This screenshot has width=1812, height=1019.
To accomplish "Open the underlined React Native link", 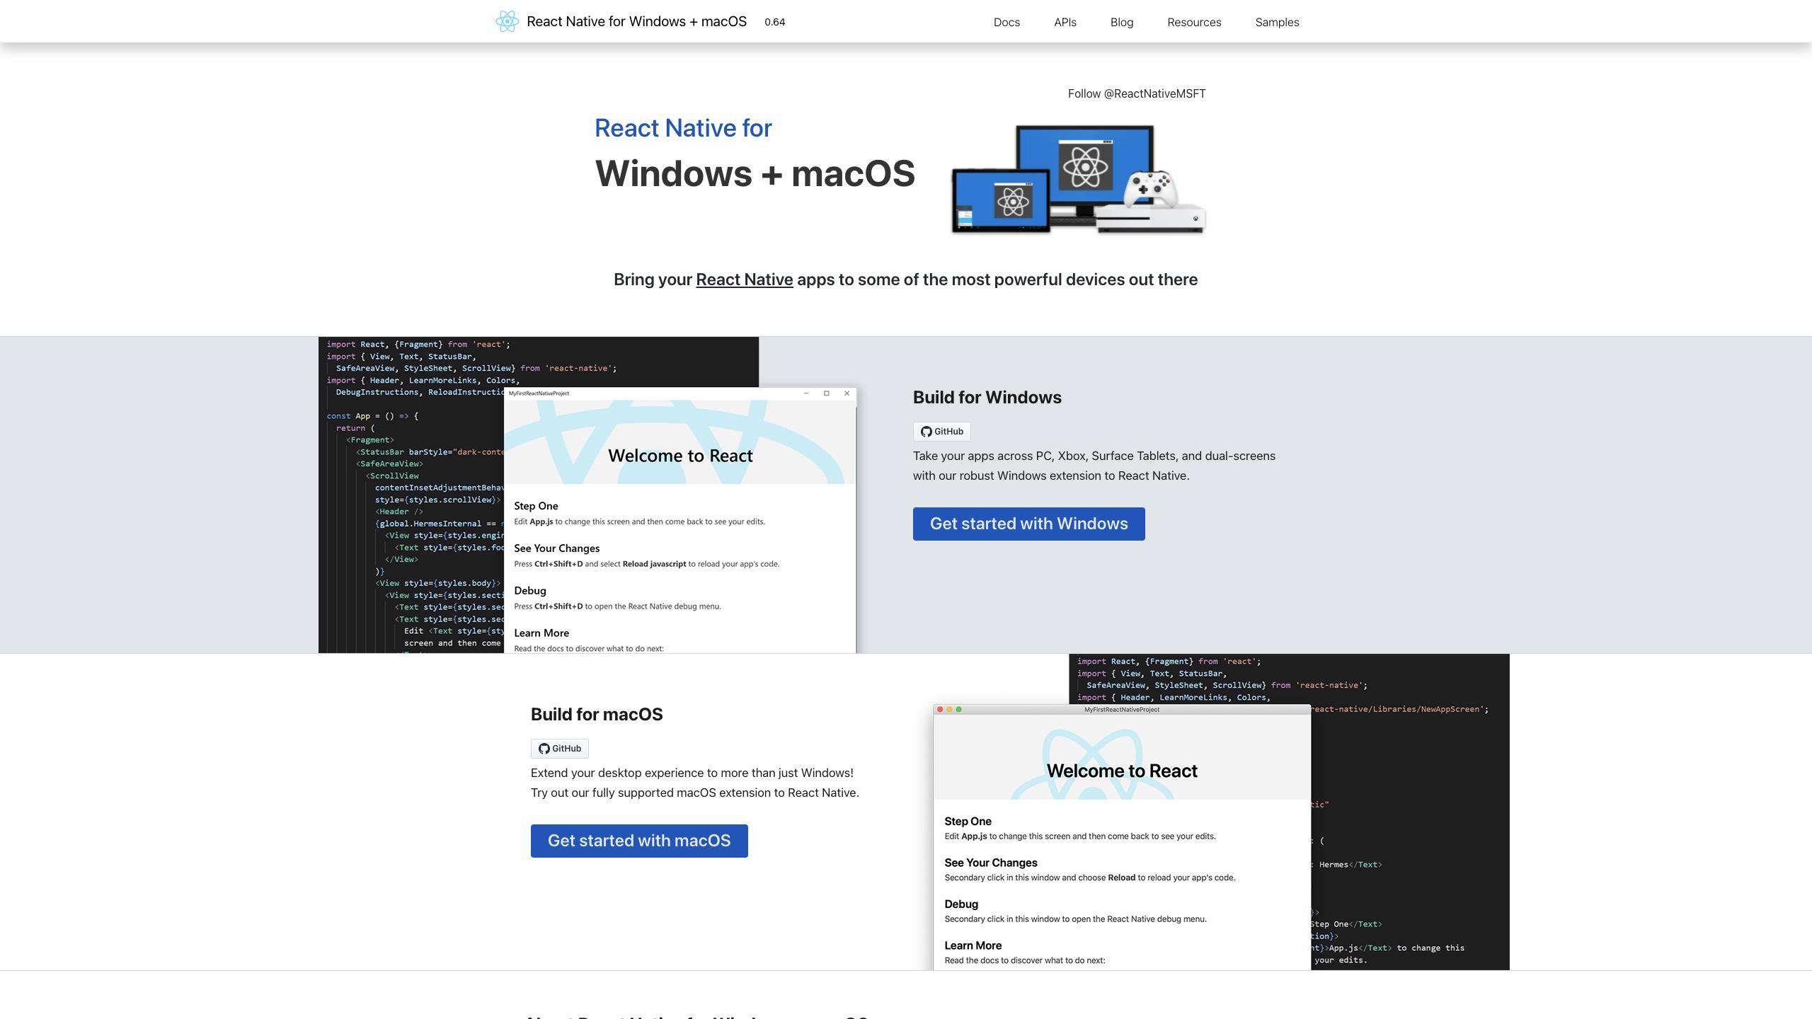I will 744,280.
